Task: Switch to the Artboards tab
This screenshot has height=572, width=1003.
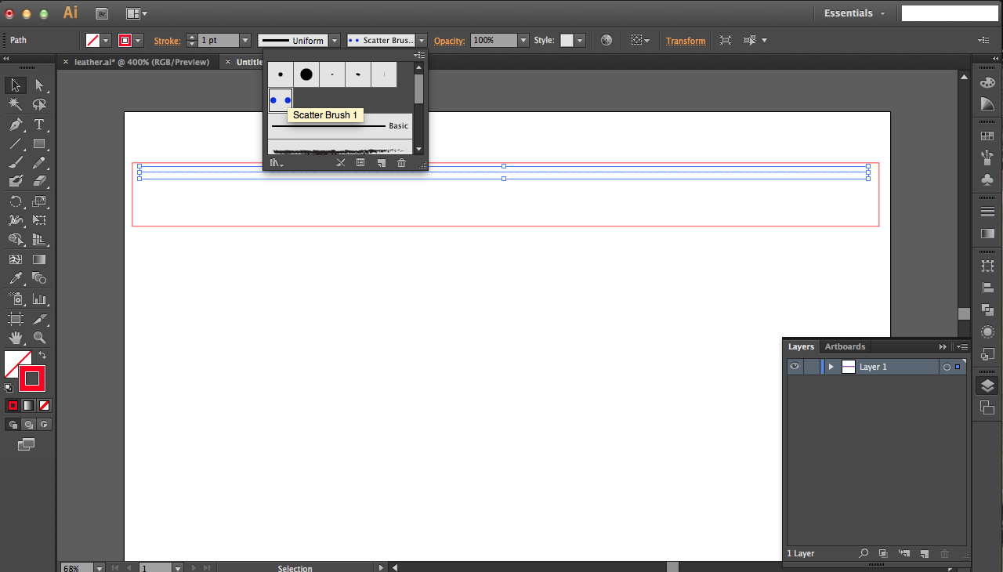Action: coord(845,346)
